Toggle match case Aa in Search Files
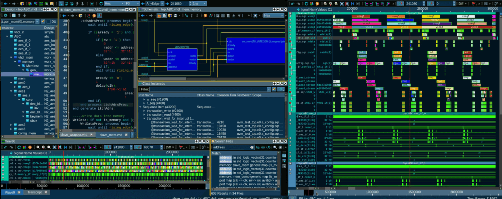This screenshot has width=502, height=199. pyautogui.click(x=258, y=147)
